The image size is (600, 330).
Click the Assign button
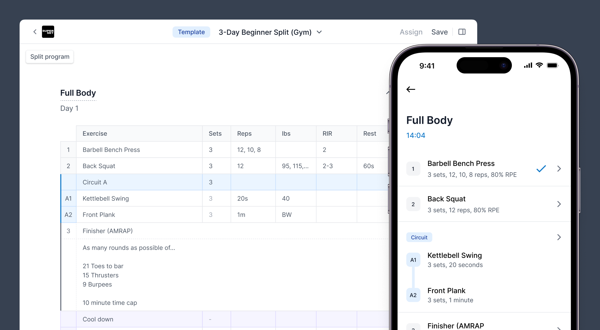(x=411, y=32)
